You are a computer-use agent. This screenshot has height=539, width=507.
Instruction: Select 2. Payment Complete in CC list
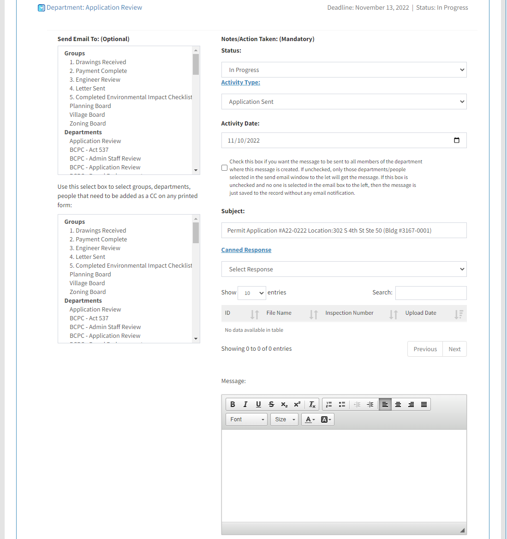[98, 239]
